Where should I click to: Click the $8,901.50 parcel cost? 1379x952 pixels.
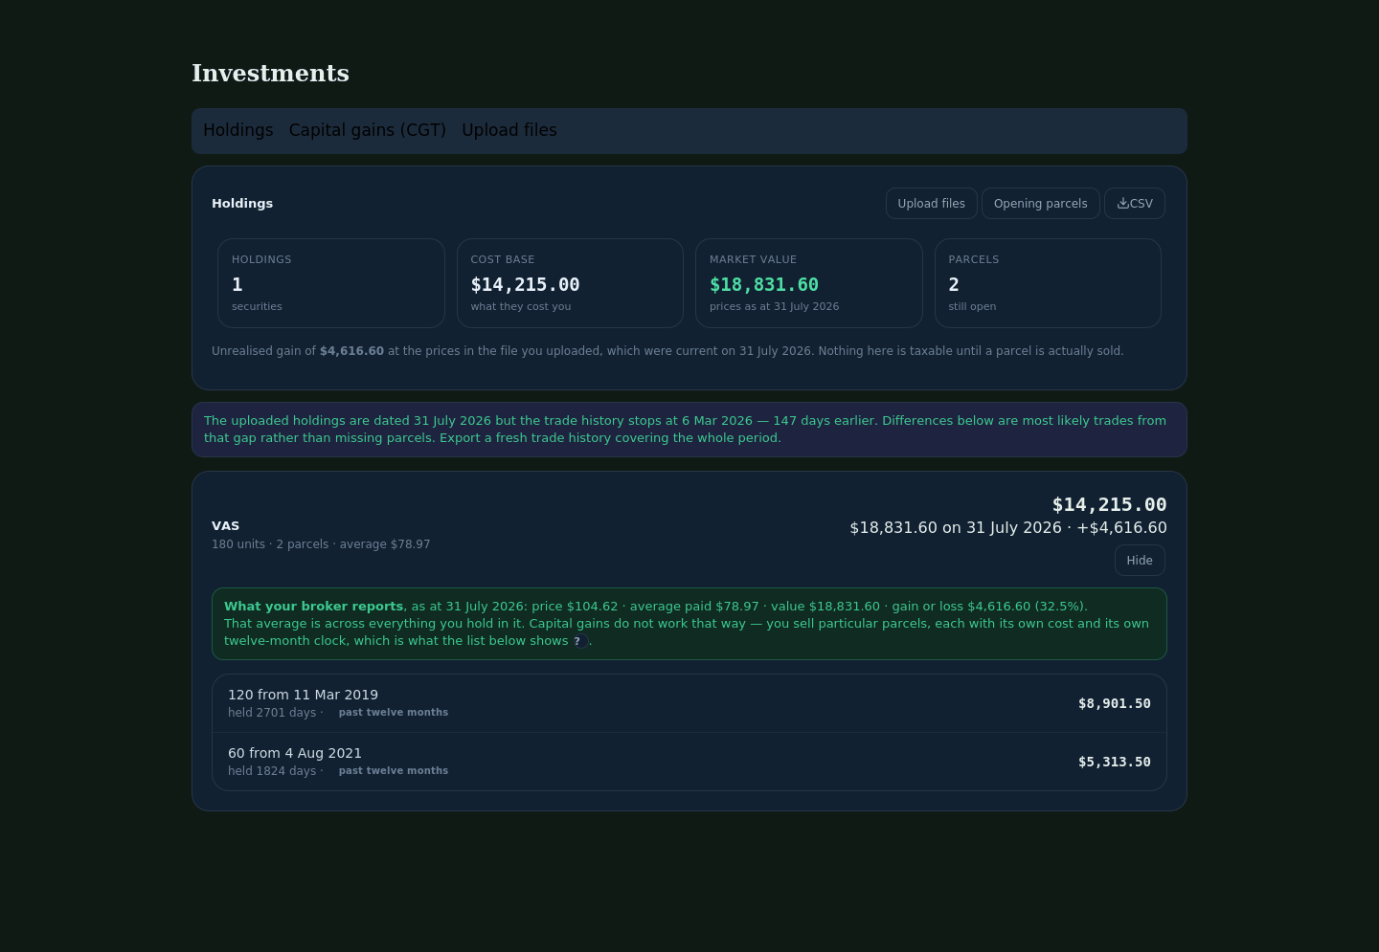tap(1114, 703)
